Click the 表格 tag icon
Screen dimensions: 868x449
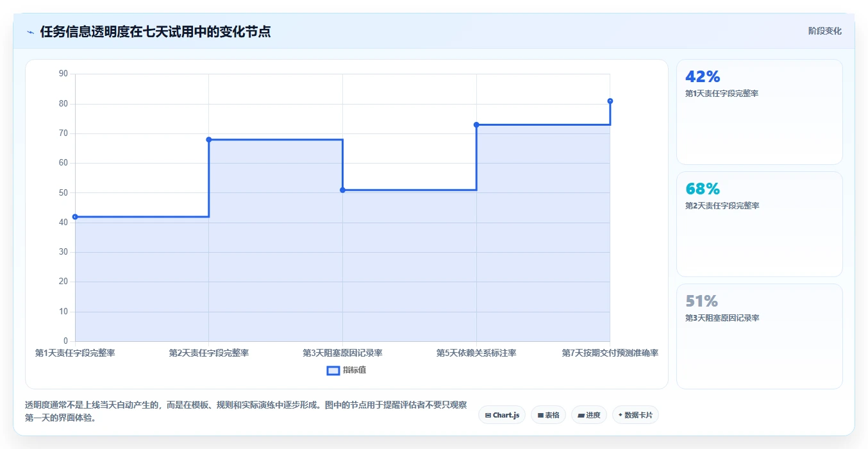pos(540,416)
